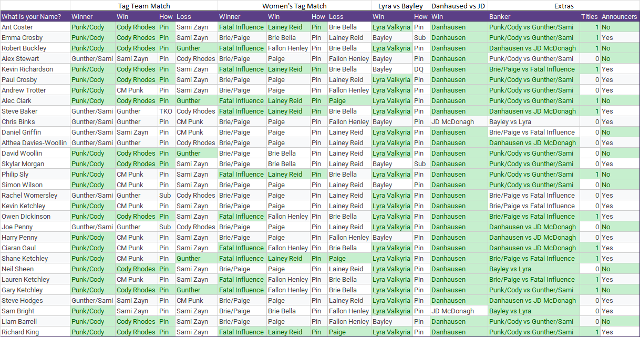The height and width of the screenshot is (337, 640).
Task: Click the 'Sub' cell in Rachel Womersley's row
Action: click(x=166, y=195)
